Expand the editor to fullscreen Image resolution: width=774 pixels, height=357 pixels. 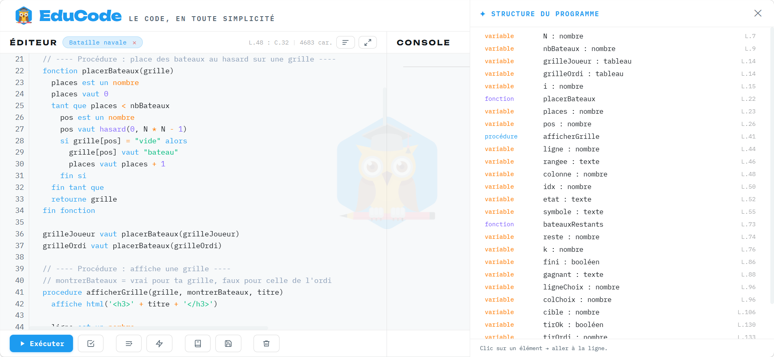coord(368,42)
